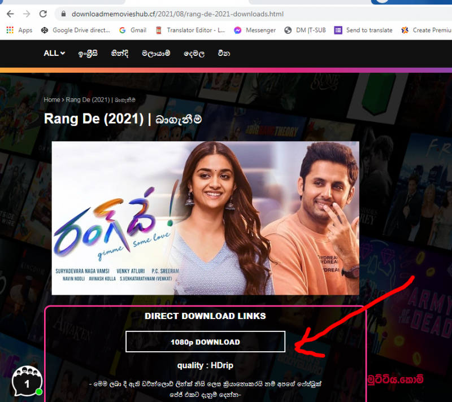Open the ඉංග්‍රීසි menu item
Viewport: 452px width, 402px height.
tap(88, 53)
